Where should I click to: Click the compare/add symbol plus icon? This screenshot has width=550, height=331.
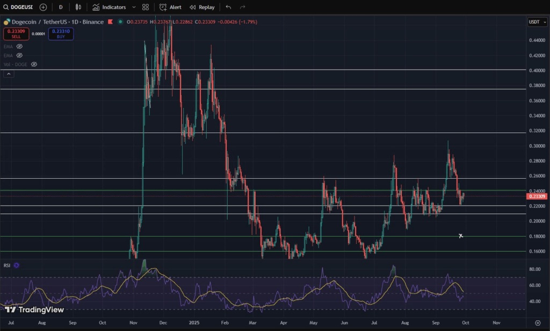coord(43,7)
